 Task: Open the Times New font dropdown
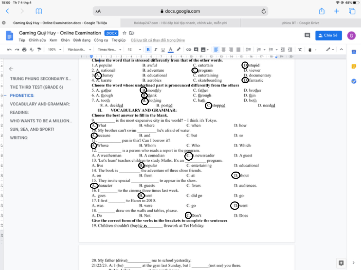(x=109, y=50)
